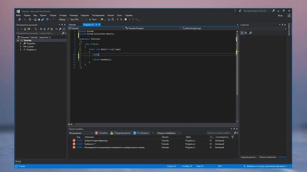Open the Any CPU platform dropdown

(x=78, y=20)
